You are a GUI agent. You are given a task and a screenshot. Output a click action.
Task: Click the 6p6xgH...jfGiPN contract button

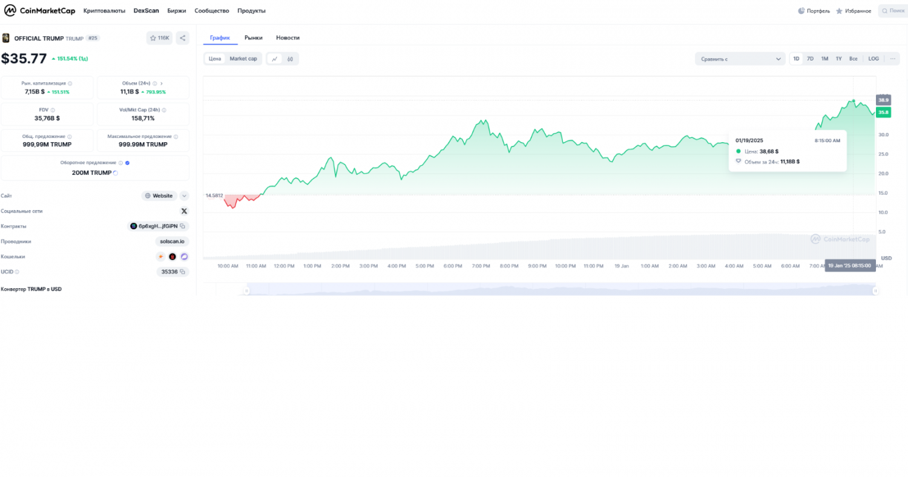[x=159, y=226]
